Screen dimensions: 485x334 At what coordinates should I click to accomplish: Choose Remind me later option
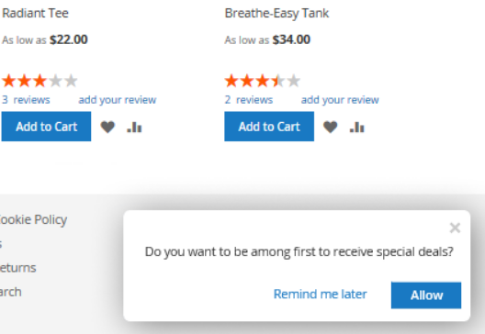[321, 295]
